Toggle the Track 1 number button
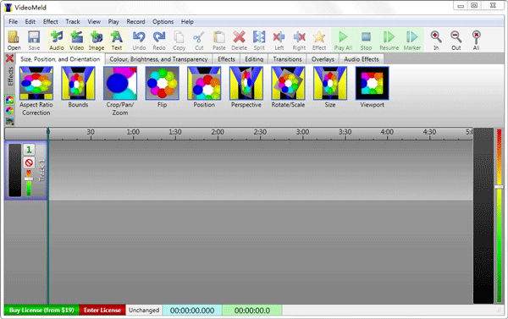 click(x=29, y=150)
